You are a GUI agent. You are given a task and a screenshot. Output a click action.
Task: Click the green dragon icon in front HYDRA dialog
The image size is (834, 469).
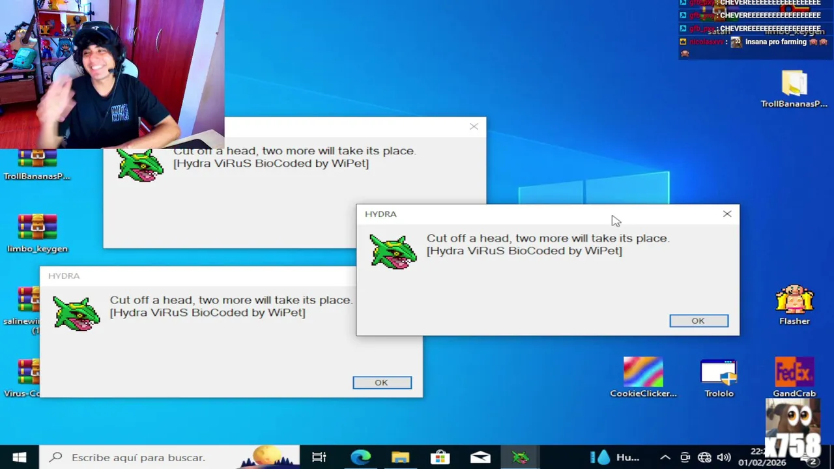pyautogui.click(x=393, y=251)
